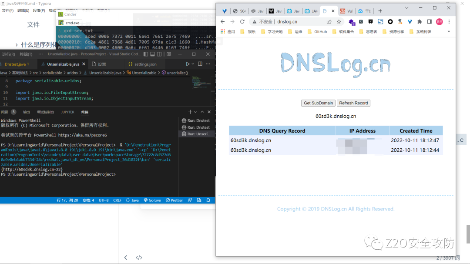Share this page from the address bar
This screenshot has height=264, width=470.
point(329,22)
